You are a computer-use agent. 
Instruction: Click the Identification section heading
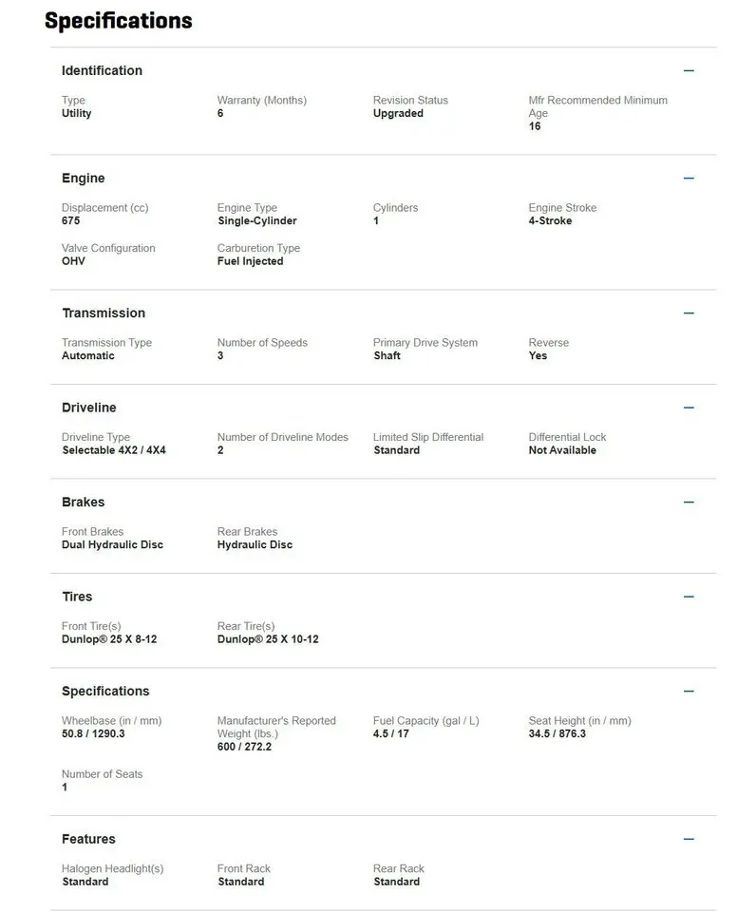click(102, 71)
